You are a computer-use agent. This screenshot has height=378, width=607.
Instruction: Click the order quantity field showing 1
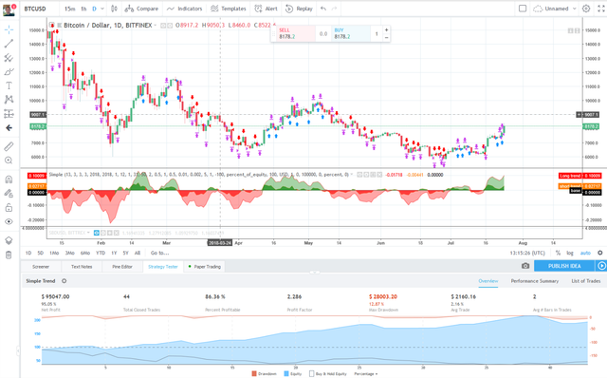[x=377, y=34]
